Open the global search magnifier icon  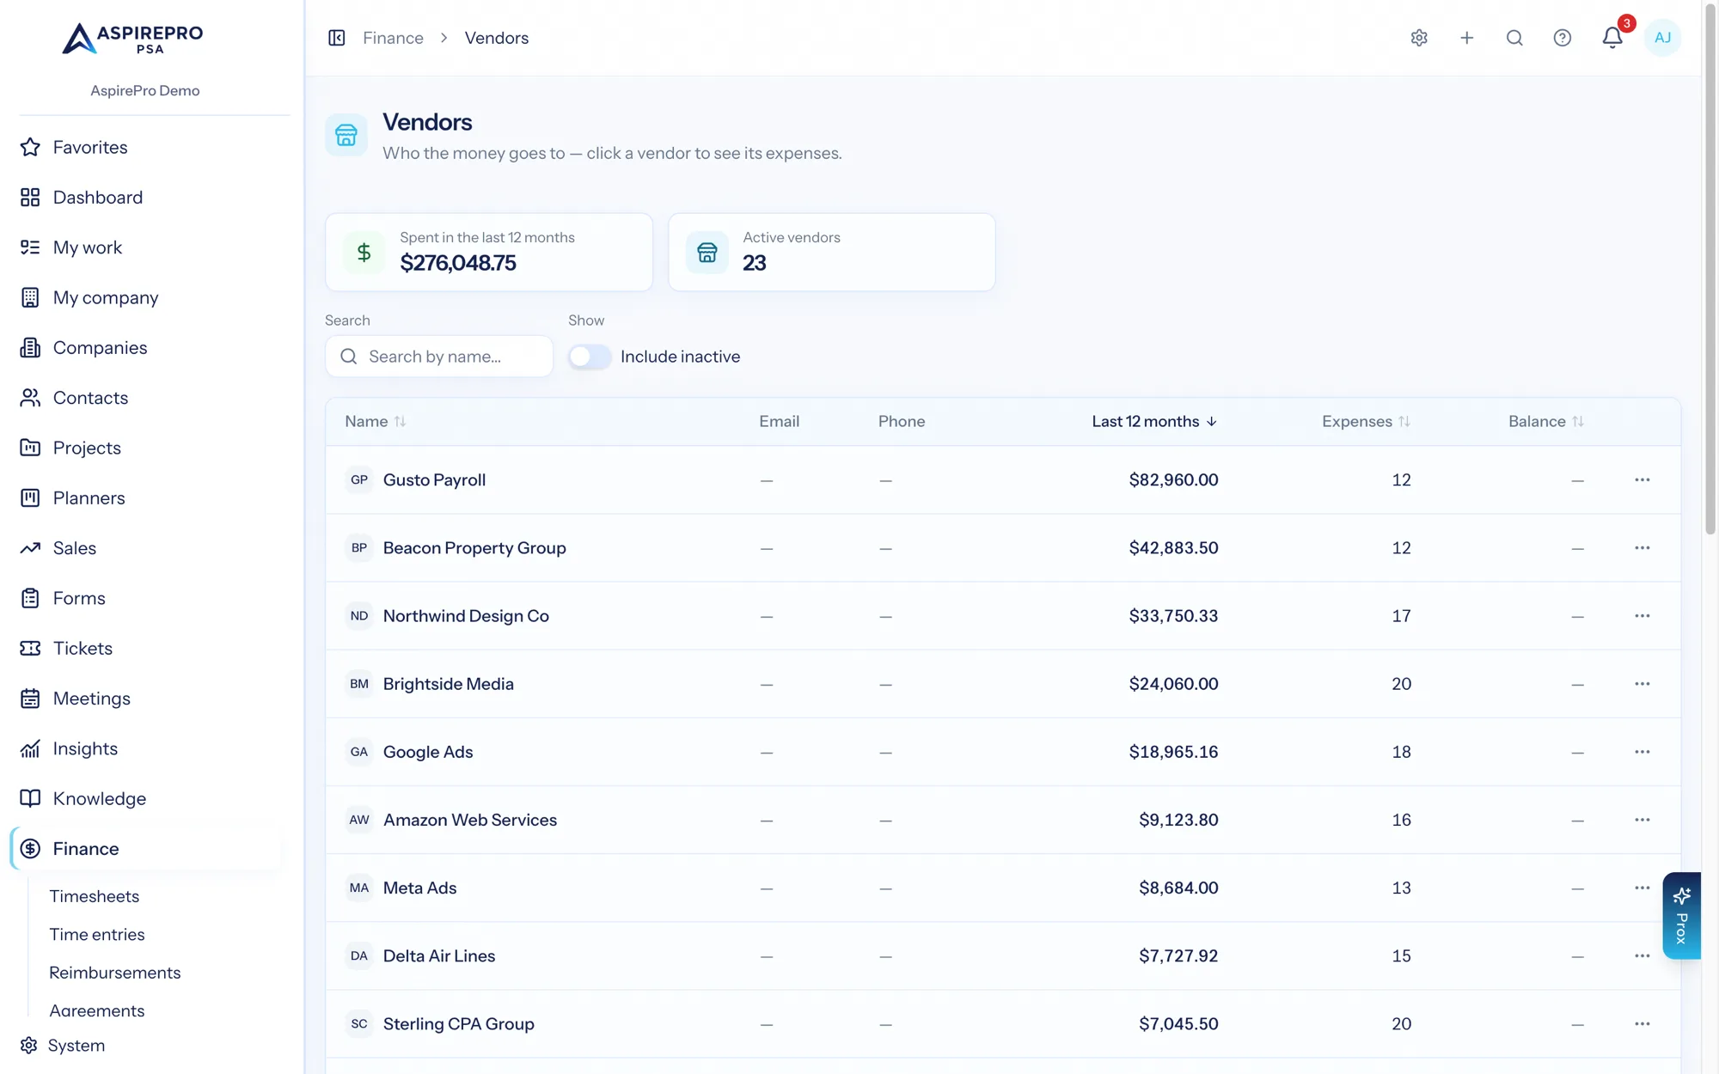coord(1514,38)
